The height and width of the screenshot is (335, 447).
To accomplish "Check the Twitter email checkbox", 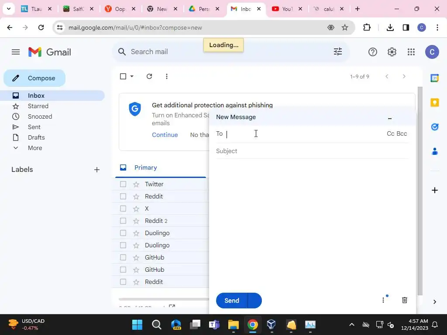I will [123, 184].
